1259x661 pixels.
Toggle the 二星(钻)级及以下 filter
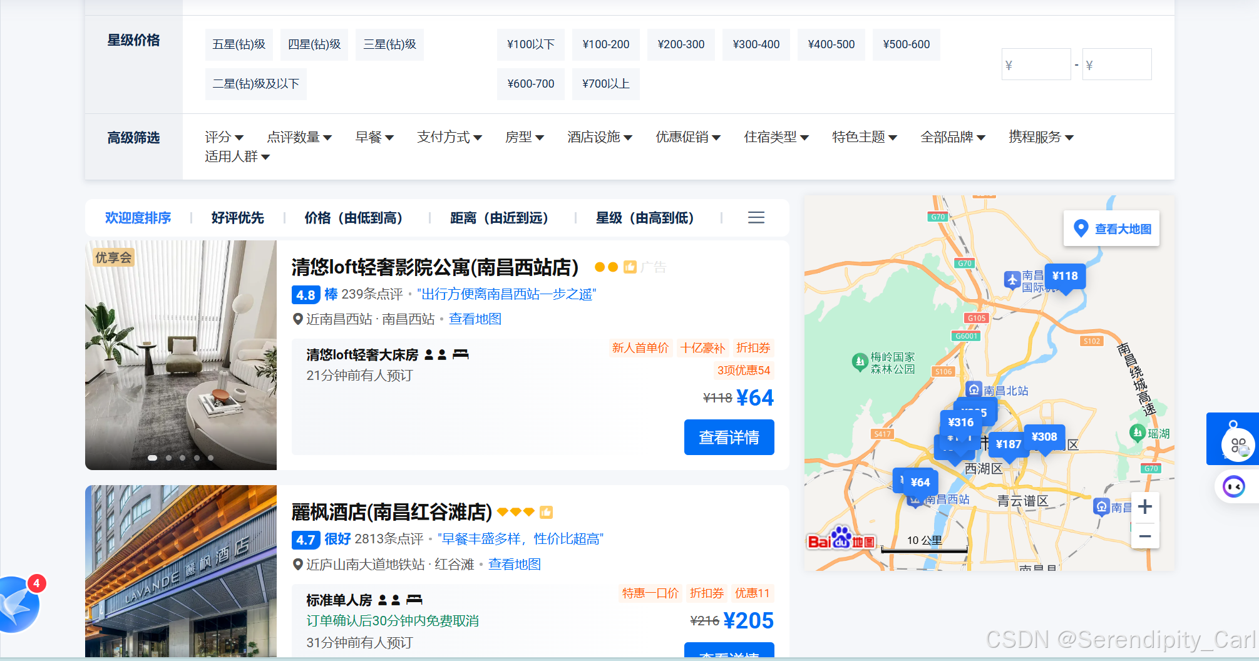(x=256, y=84)
